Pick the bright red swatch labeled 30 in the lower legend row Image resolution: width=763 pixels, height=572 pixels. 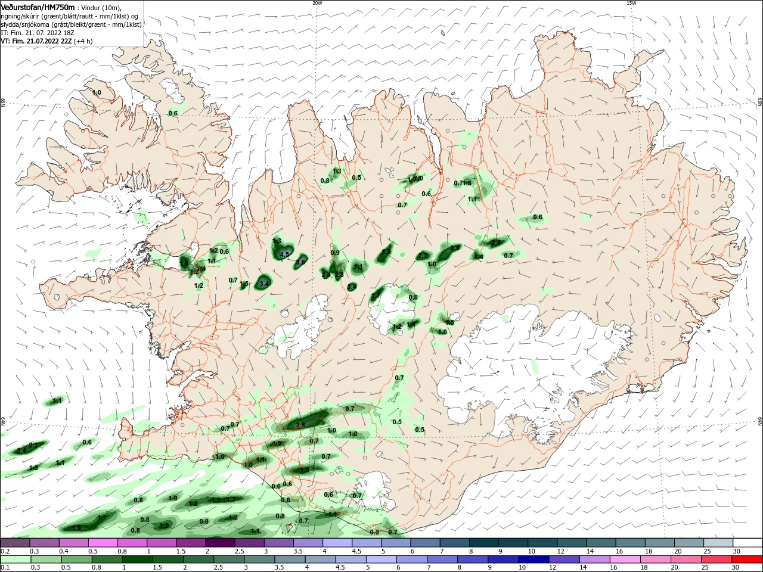(x=747, y=559)
